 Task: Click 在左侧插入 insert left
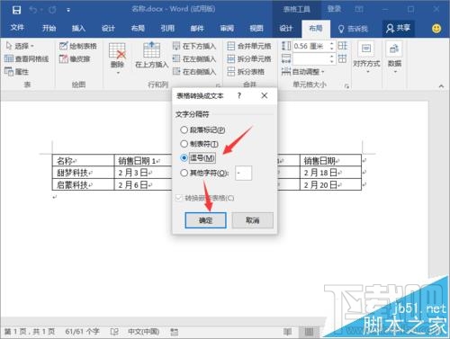tap(194, 58)
